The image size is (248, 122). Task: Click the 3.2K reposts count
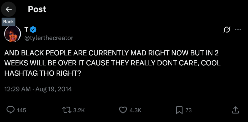point(79,110)
